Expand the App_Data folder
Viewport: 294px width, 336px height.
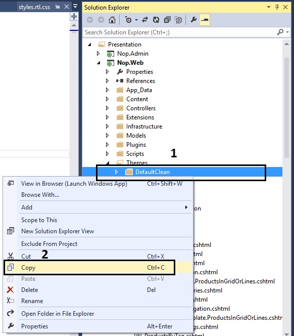tap(107, 90)
